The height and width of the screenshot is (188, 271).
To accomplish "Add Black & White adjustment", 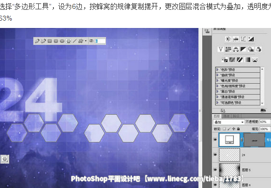I will (x=243, y=50).
